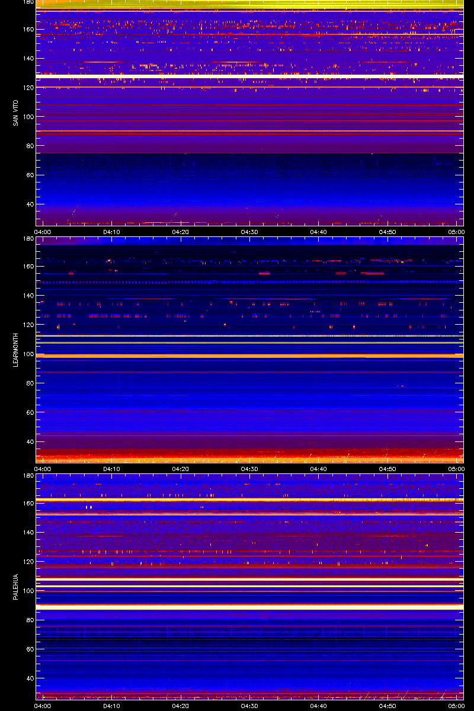The width and height of the screenshot is (474, 711).
Task: Click the 60 frequency tick in Learmonth panel
Action: (30, 412)
